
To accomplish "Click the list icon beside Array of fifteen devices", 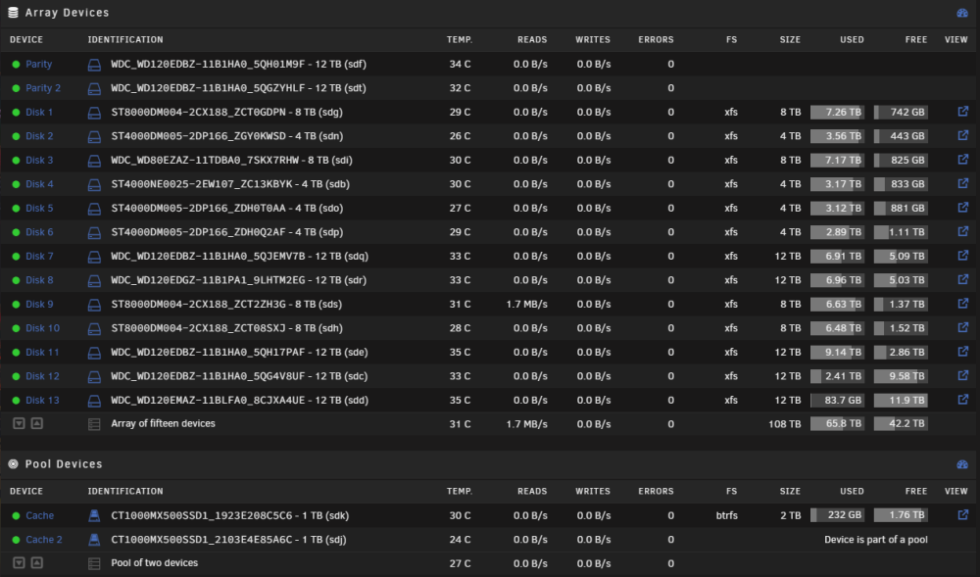I will (x=94, y=424).
